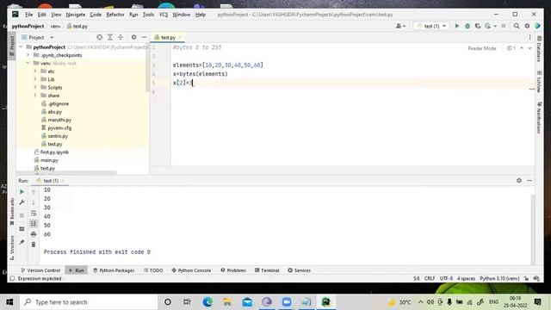Click code line x[2]= in editor

(x=183, y=83)
